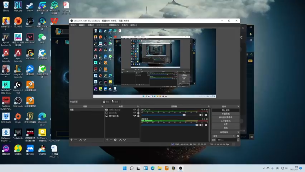Move scene up in the Scenes panel

(80, 140)
